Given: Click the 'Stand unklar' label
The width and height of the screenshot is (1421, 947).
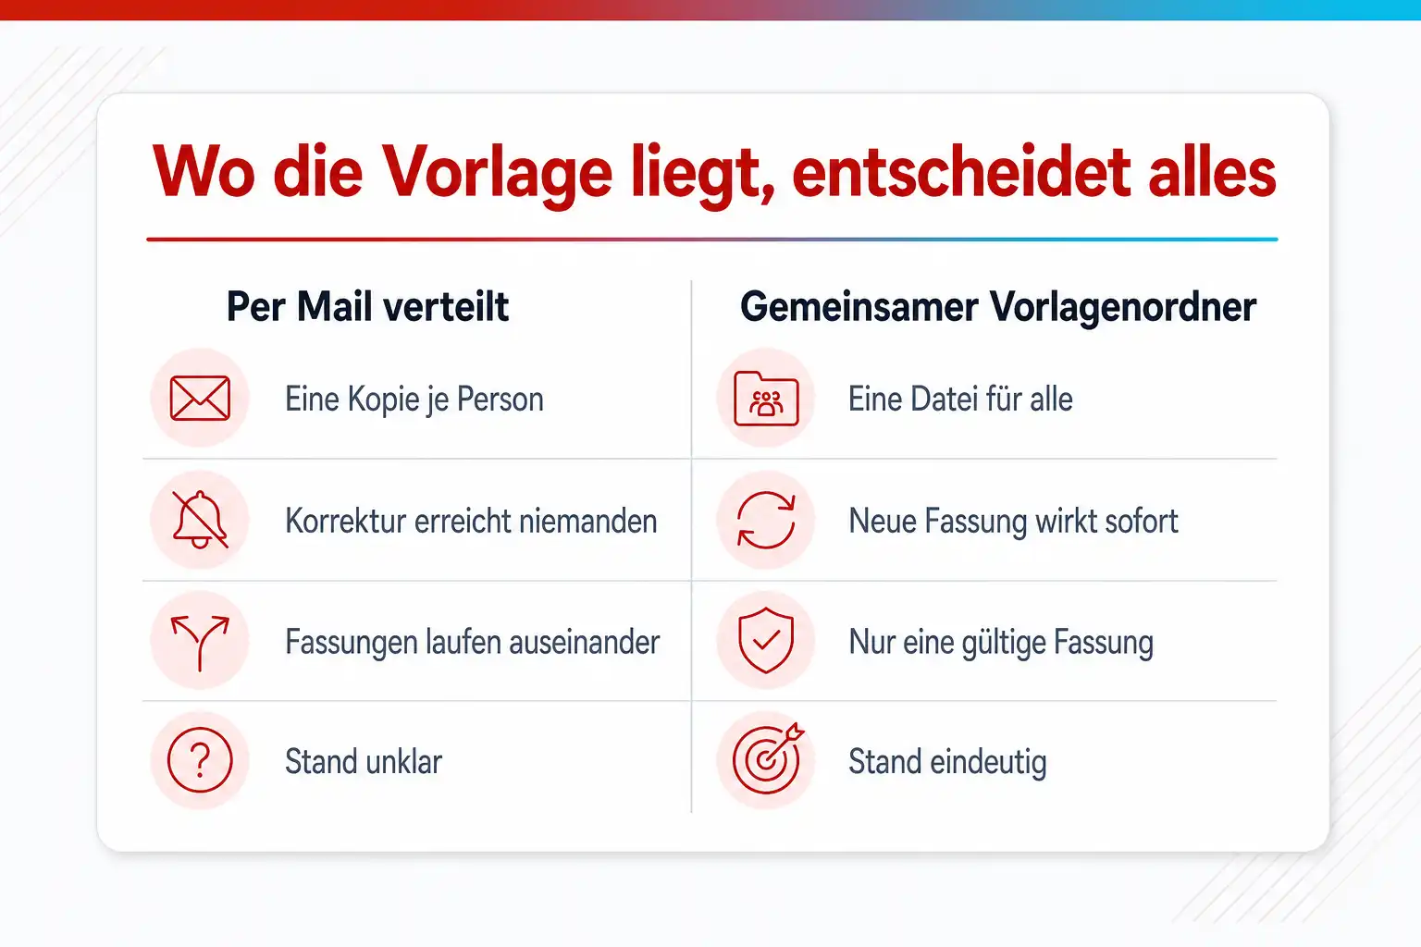Looking at the screenshot, I should [364, 762].
